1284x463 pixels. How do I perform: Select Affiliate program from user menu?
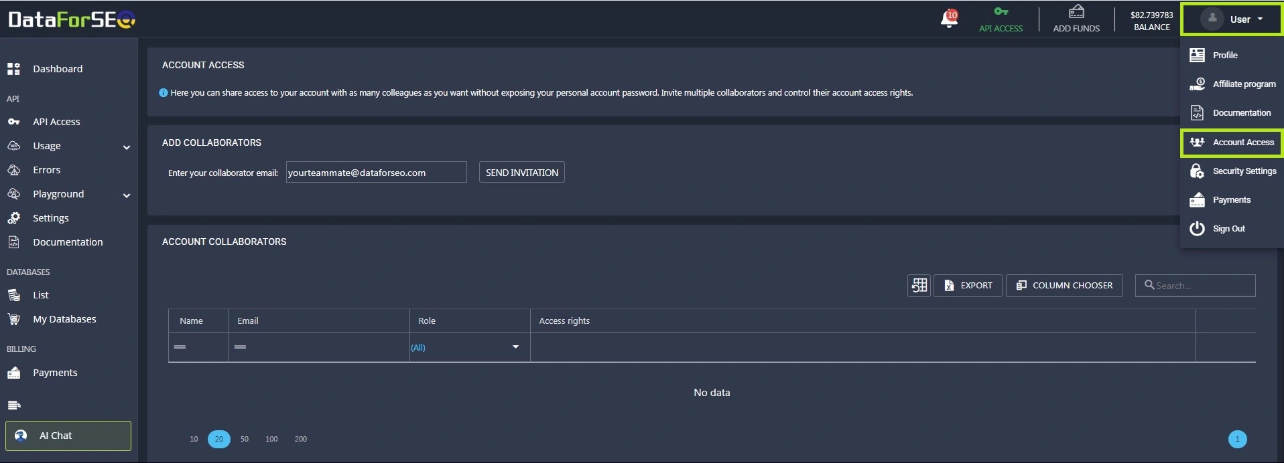point(1231,84)
